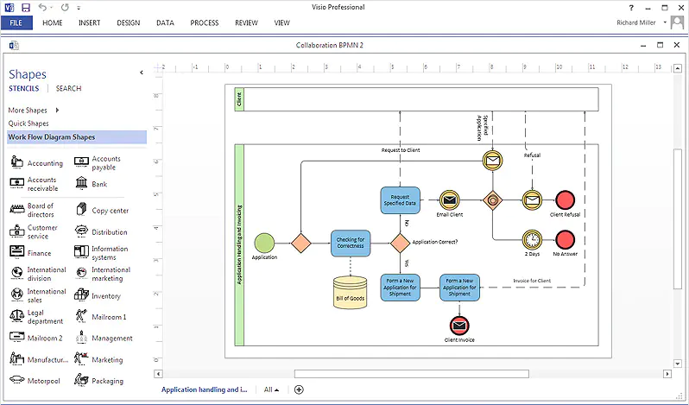
Task: Expand the More Shapes submenu arrow
Action: click(x=57, y=111)
